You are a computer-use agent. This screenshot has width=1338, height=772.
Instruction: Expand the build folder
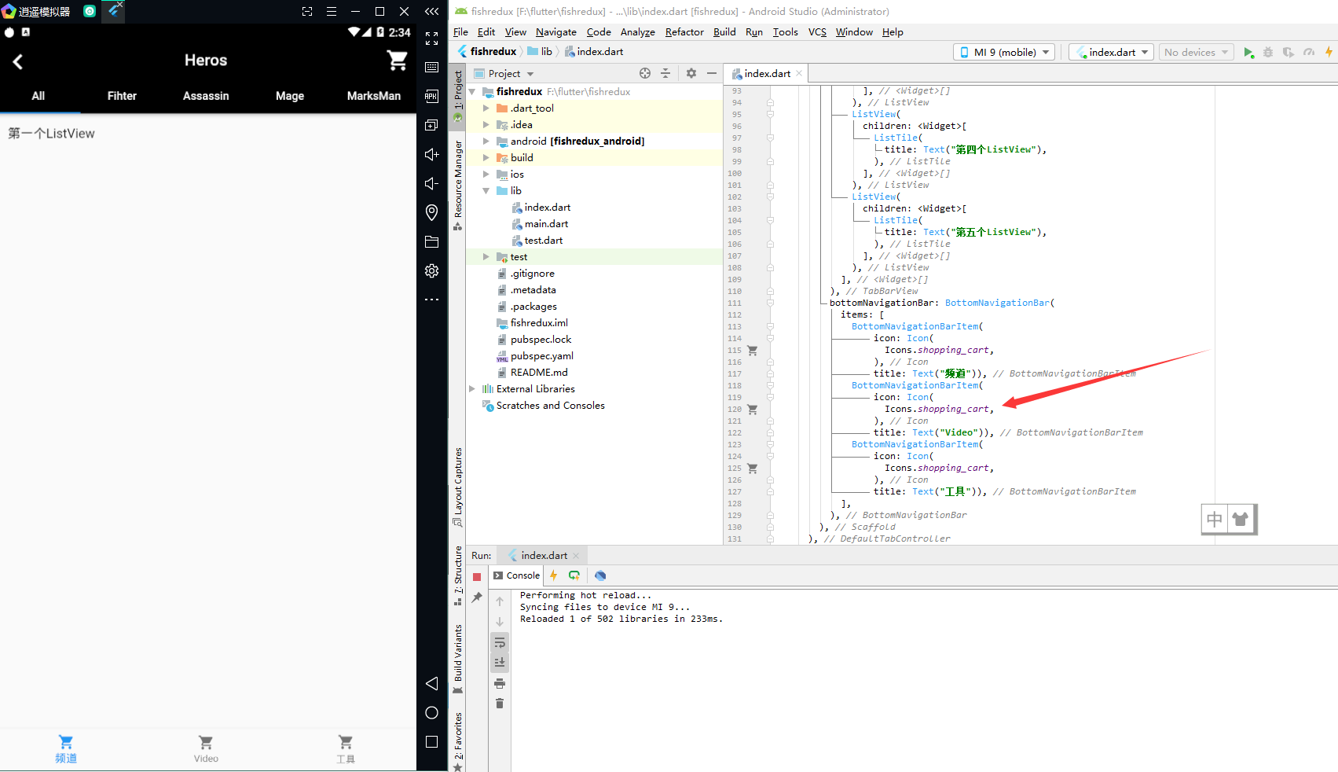(x=486, y=158)
